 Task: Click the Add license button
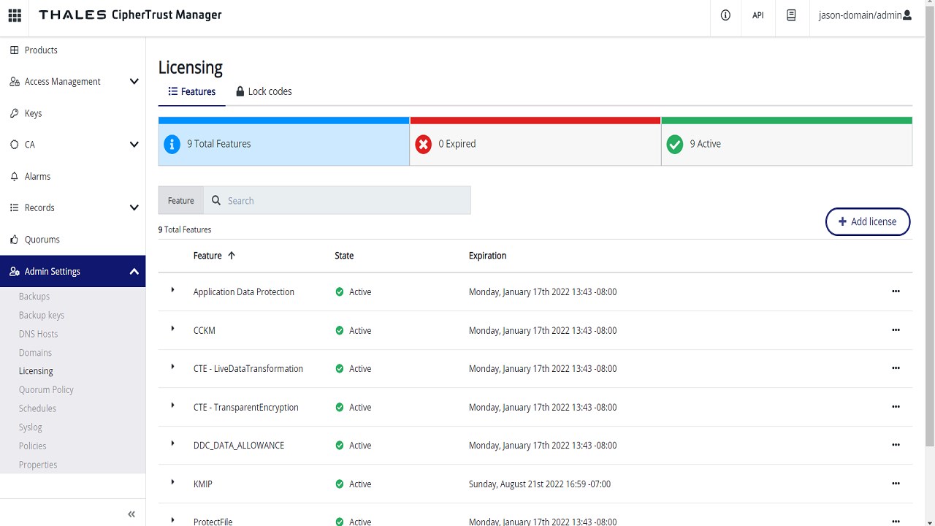point(868,221)
